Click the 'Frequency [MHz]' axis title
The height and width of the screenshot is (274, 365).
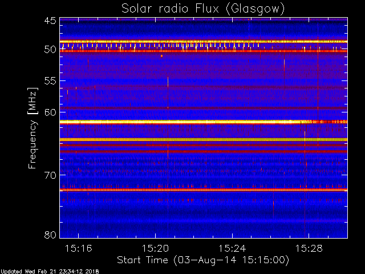pos(33,128)
